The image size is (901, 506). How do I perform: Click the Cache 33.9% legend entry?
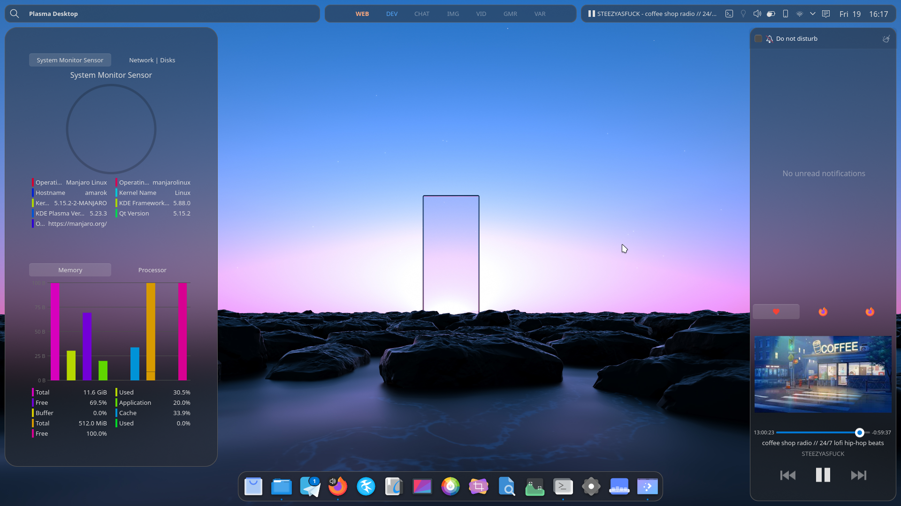coord(153,413)
